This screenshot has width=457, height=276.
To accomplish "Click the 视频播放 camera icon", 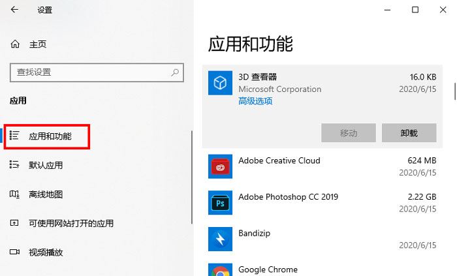I will coord(14,252).
